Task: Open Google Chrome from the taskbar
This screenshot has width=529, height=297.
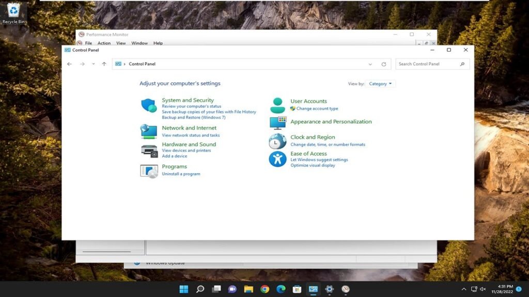Action: (x=264, y=289)
